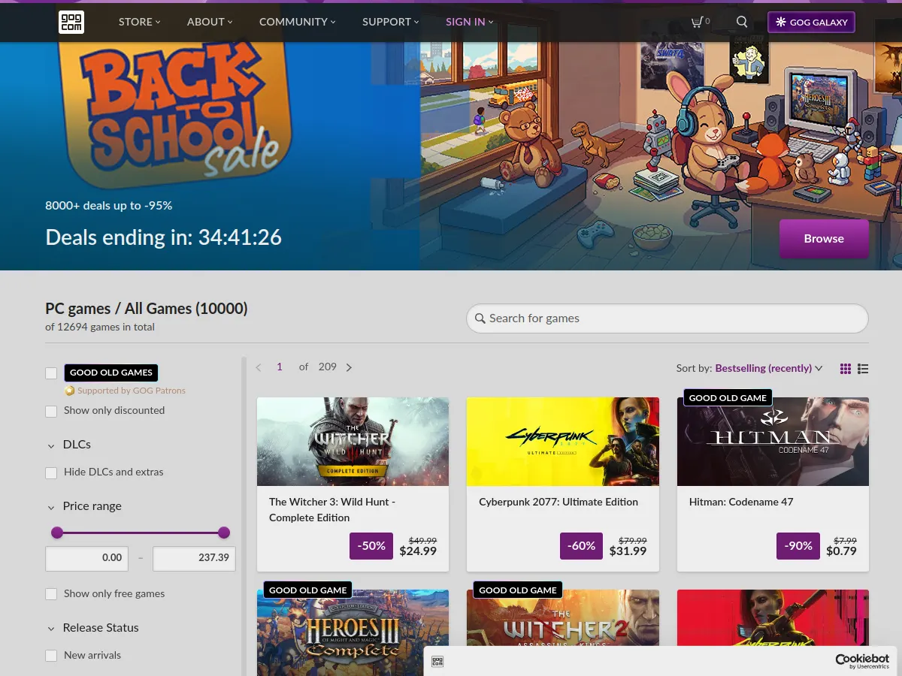The height and width of the screenshot is (676, 902).
Task: Open the Hitman Codename 47 thumbnail
Action: click(x=773, y=442)
